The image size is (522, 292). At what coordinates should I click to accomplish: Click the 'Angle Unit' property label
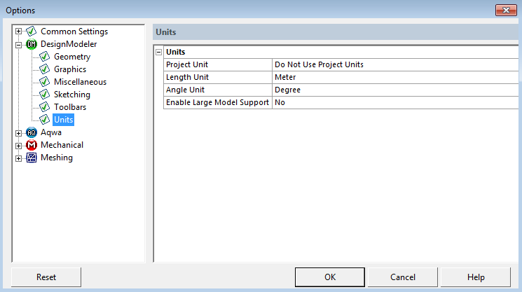[185, 90]
